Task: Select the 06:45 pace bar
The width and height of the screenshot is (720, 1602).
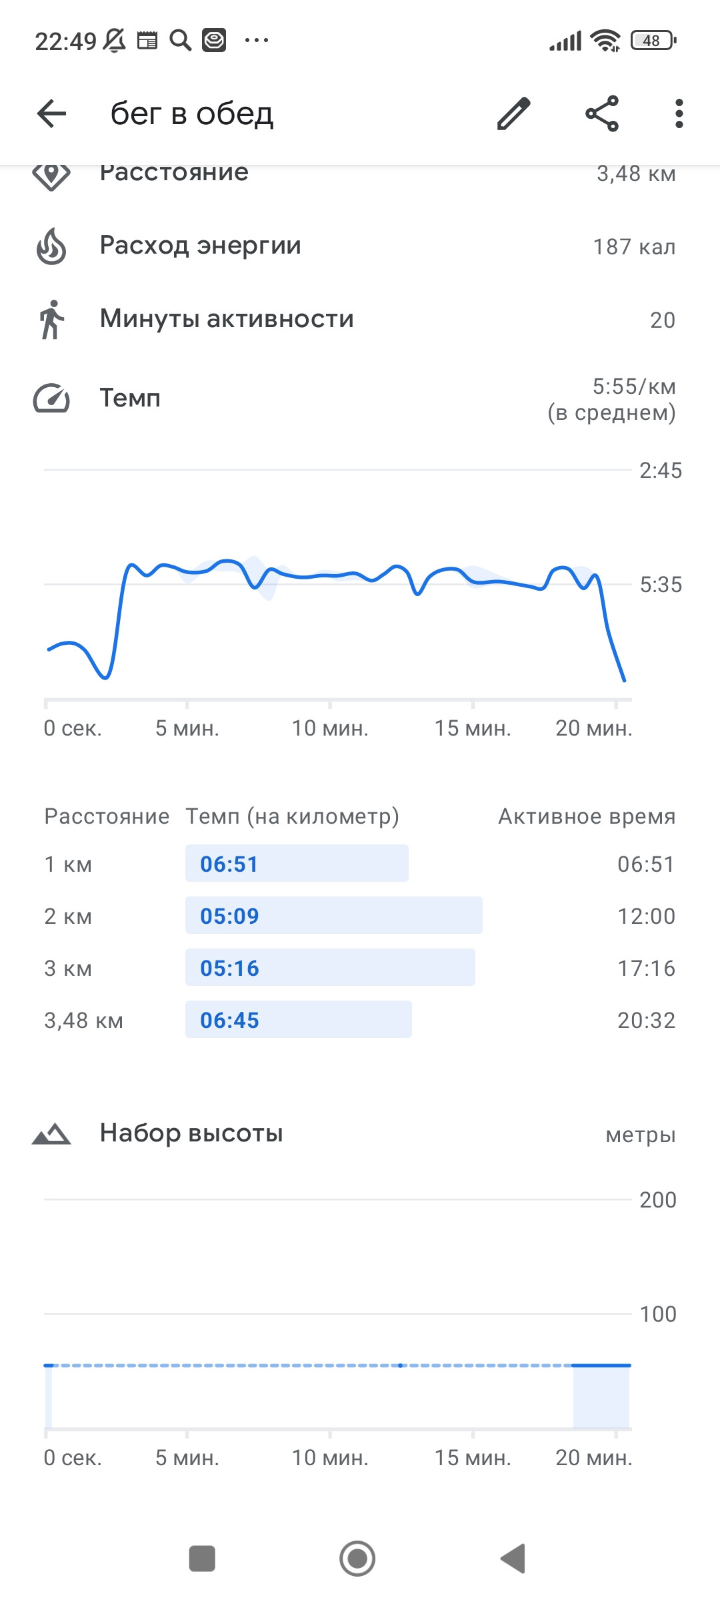Action: tap(298, 1019)
